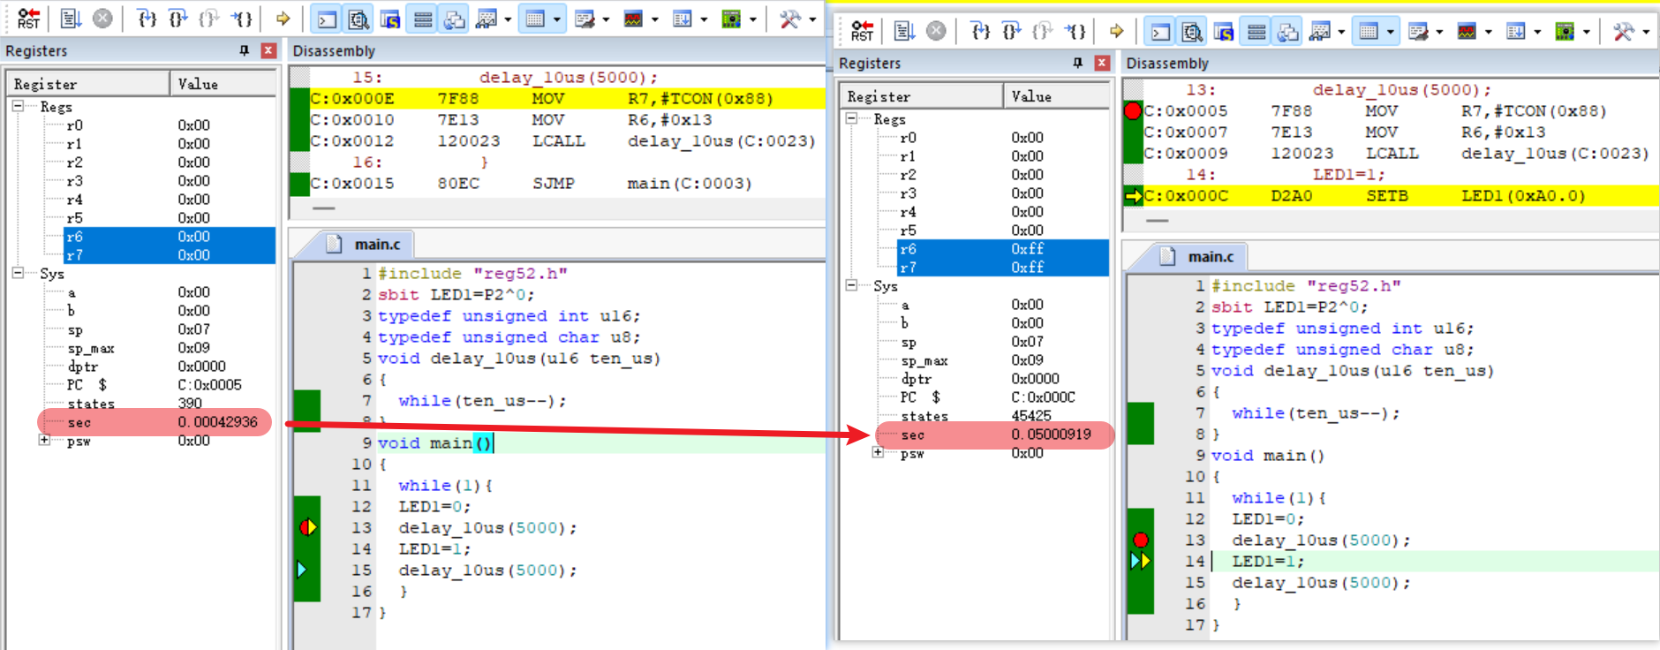Toggle Call Stack window button in left toolbar
1660x650 pixels.
455,19
